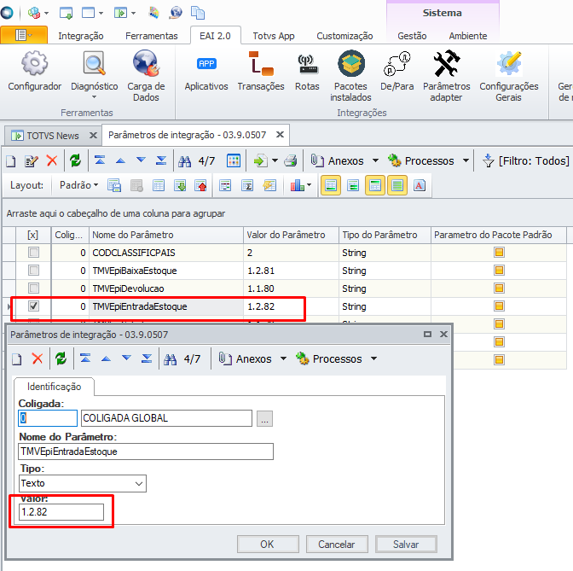Go to last record in main toolbar
Screen dimensions: 573x571
pos(161,160)
